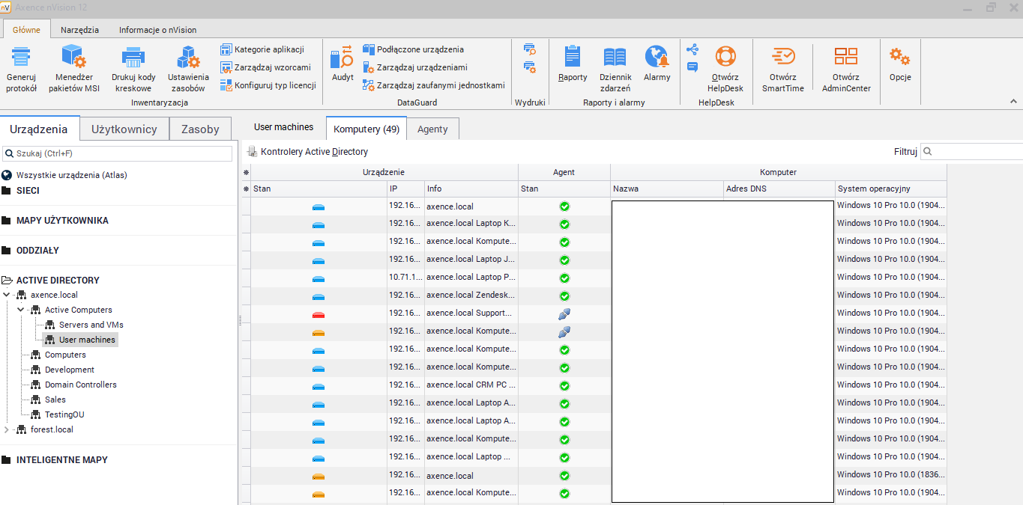Click the Szukaj search field
The width and height of the screenshot is (1023, 505).
[x=120, y=153]
